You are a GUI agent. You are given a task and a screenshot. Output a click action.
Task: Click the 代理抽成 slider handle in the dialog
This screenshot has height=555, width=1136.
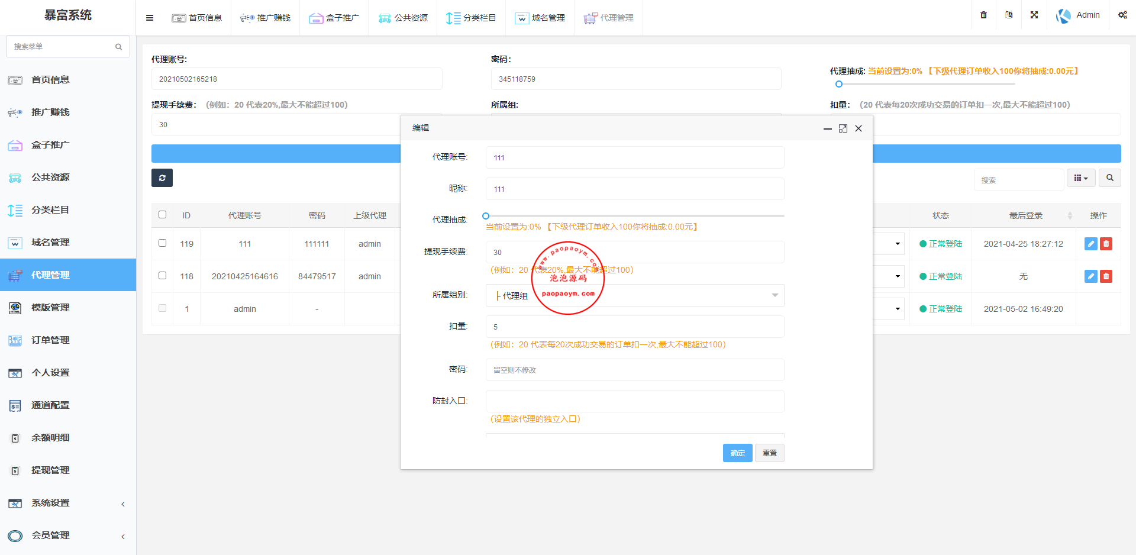coord(486,216)
